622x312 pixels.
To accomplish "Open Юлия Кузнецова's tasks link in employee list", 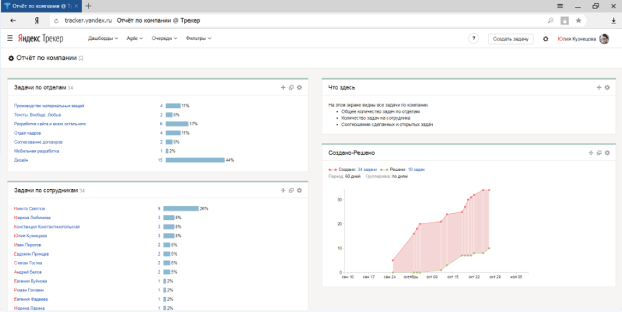I will [30, 236].
